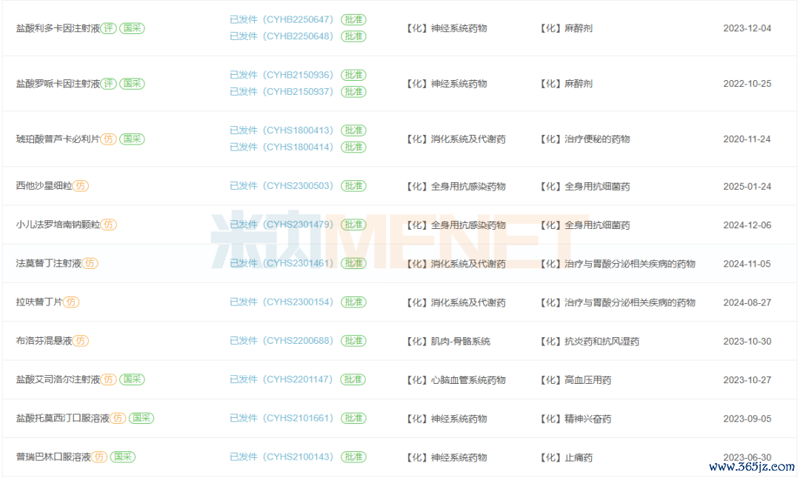Viewport: 800px width, 478px height.
Task: Click the 仿 badge beside 拉呋替丁片
Action: click(x=71, y=302)
